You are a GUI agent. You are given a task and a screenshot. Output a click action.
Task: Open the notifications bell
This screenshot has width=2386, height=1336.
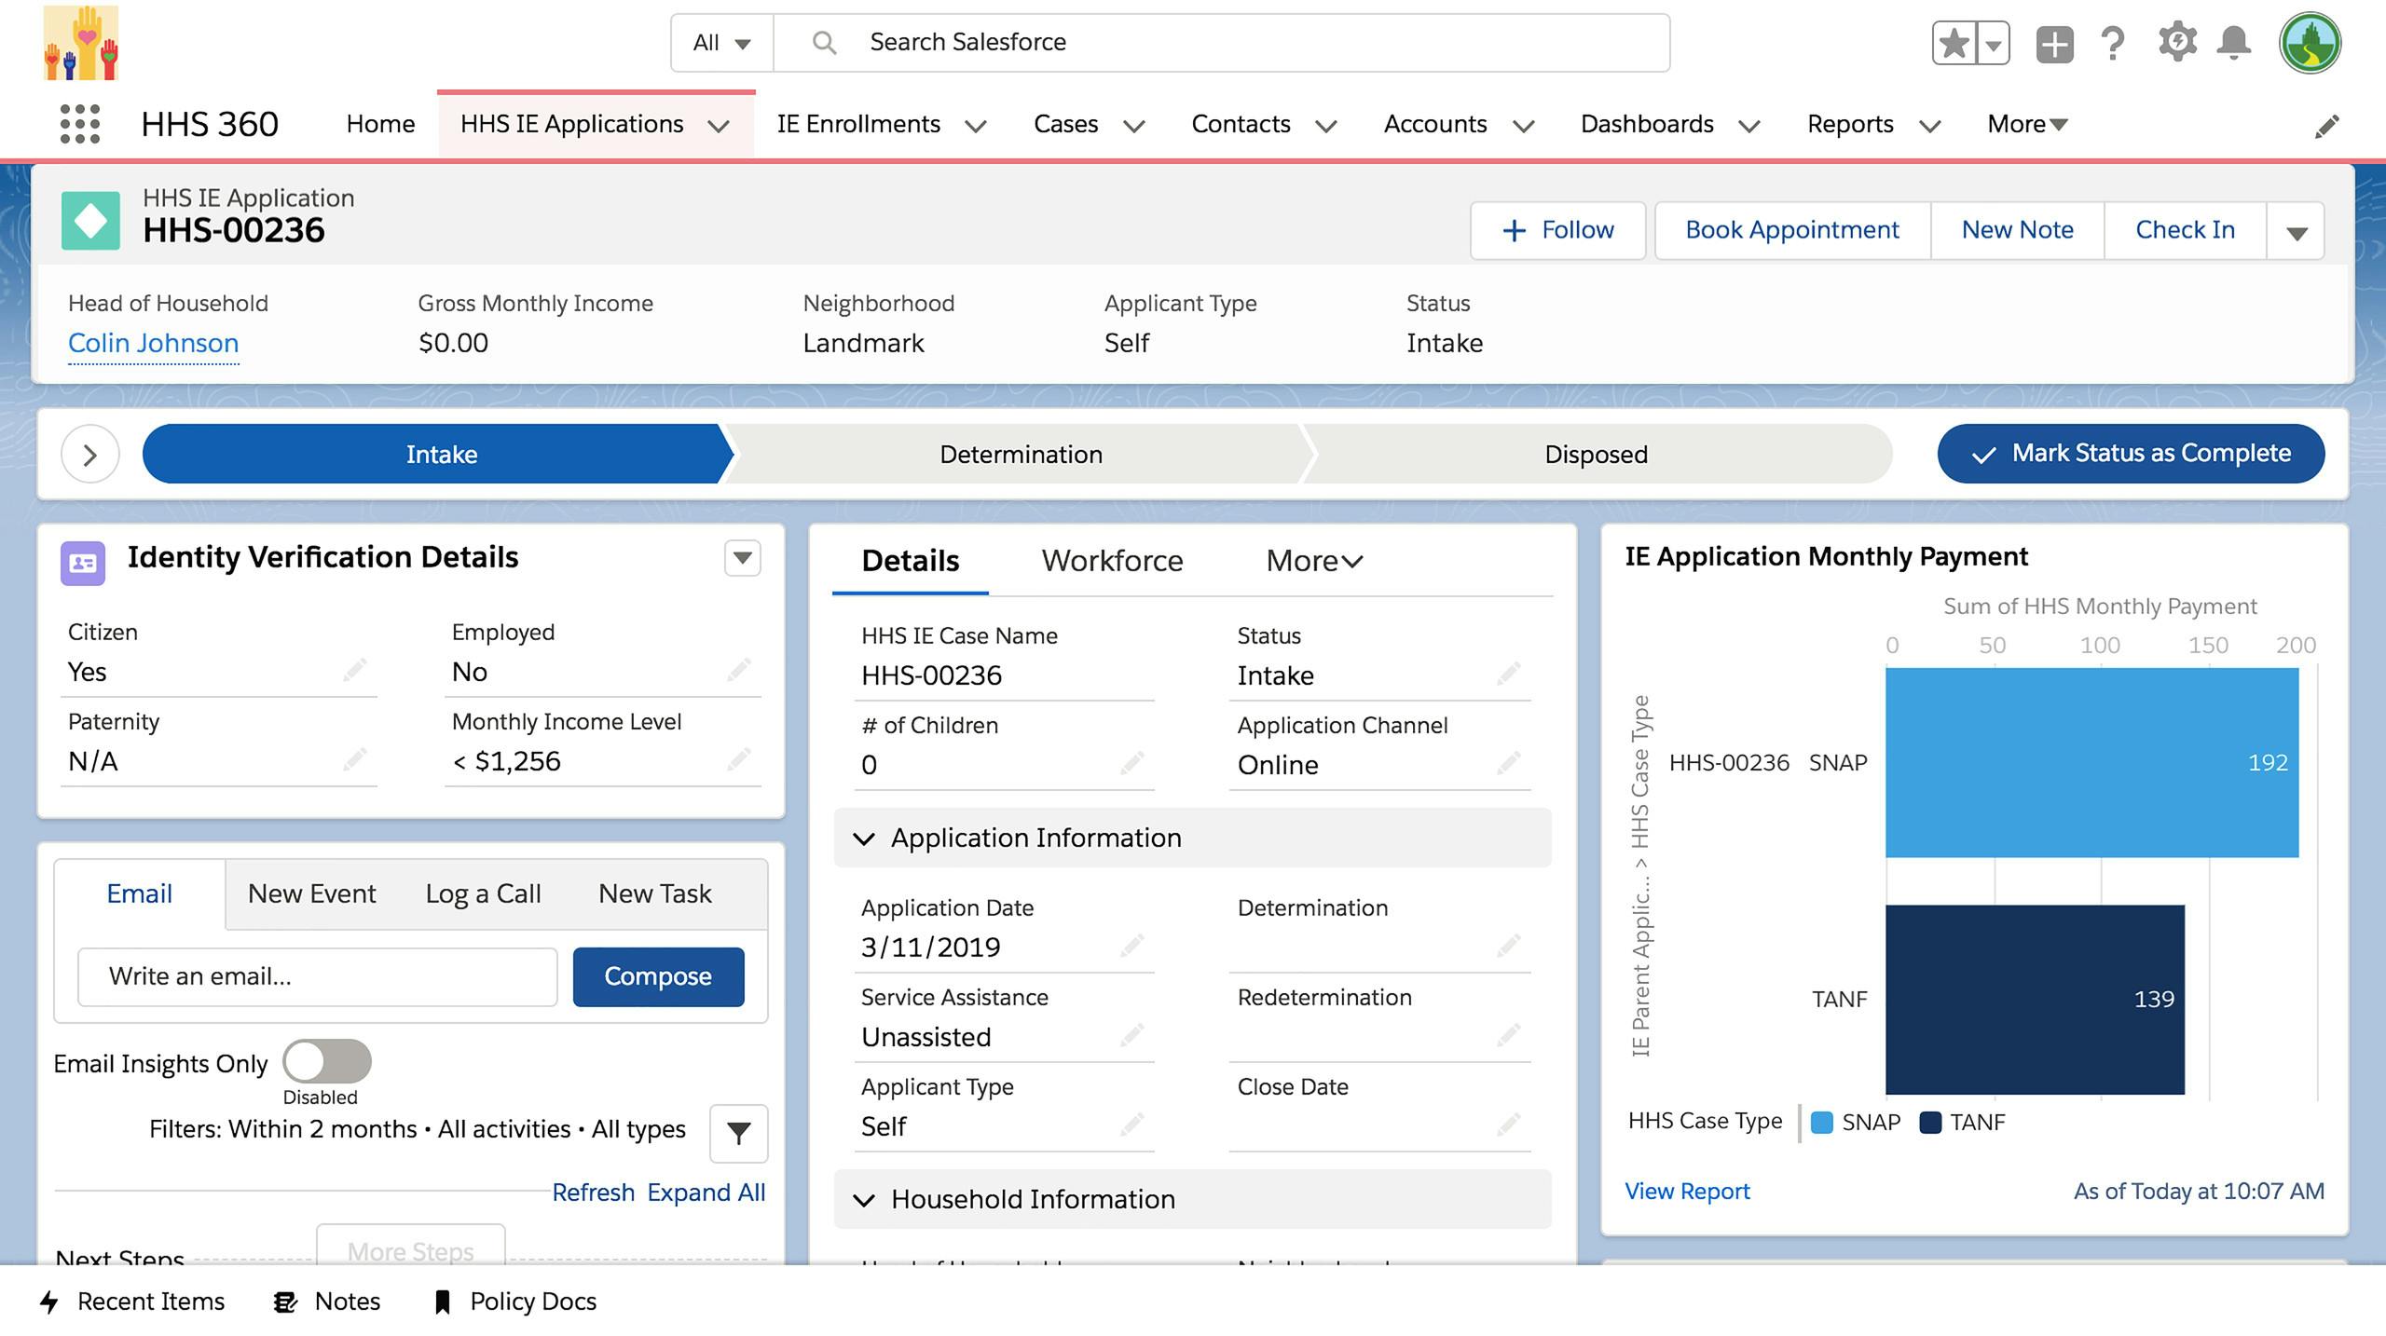[x=2234, y=43]
